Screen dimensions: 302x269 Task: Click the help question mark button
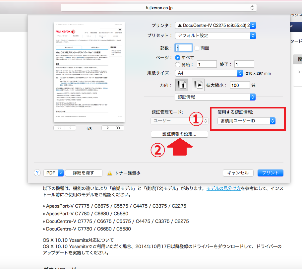tap(37, 173)
